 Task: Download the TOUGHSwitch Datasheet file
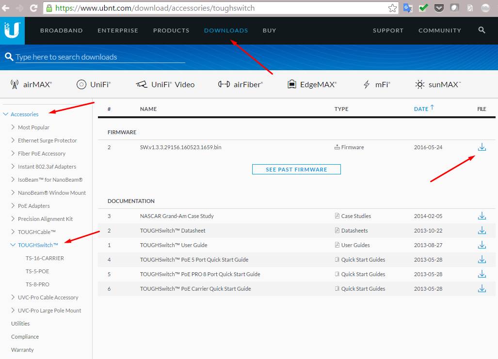click(x=482, y=231)
